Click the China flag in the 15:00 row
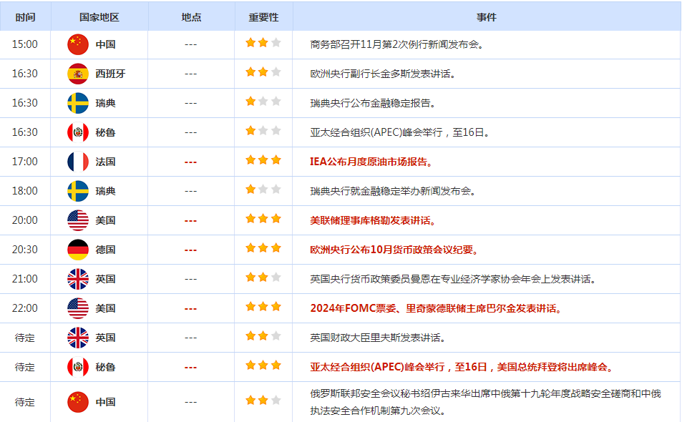682x422 pixels. pyautogui.click(x=78, y=44)
